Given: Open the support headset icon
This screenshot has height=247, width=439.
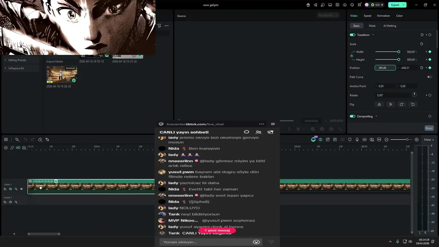Looking at the screenshot, I should point(352,5).
